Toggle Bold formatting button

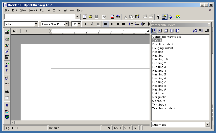(86, 24)
